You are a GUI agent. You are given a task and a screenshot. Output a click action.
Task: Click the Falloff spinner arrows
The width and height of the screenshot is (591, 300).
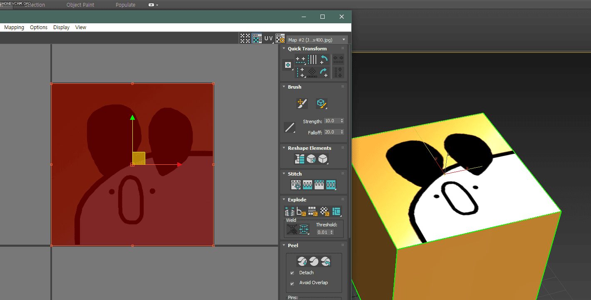[x=342, y=132]
